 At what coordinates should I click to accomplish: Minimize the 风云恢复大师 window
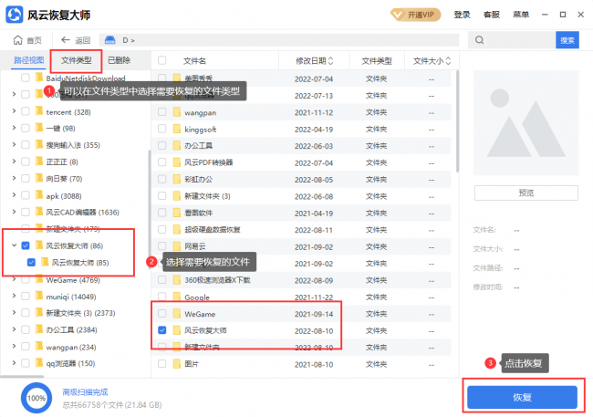click(x=545, y=15)
